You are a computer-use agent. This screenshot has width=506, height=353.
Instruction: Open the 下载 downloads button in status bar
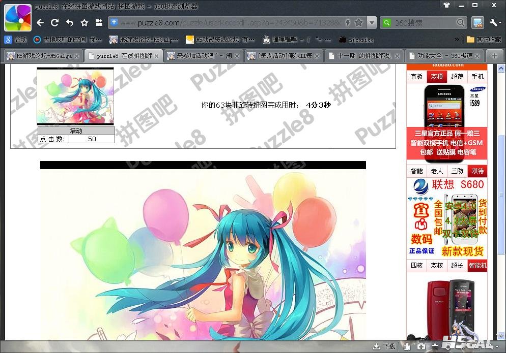coord(384,346)
